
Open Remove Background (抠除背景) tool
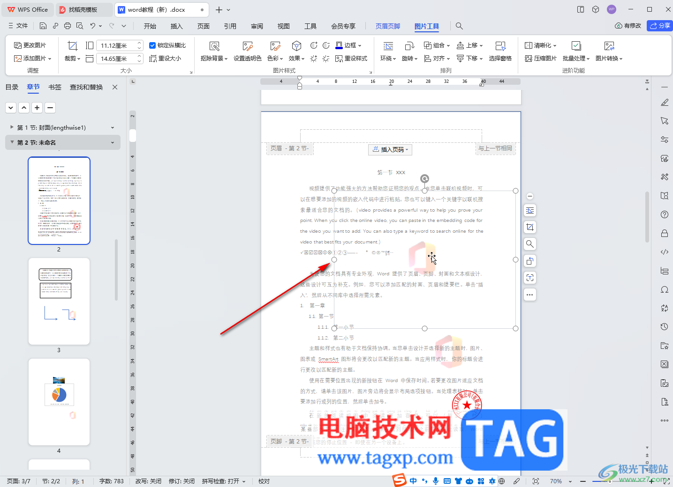coord(214,52)
